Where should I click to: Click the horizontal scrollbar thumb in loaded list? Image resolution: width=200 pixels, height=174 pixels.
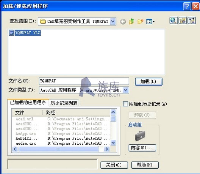click(59, 149)
